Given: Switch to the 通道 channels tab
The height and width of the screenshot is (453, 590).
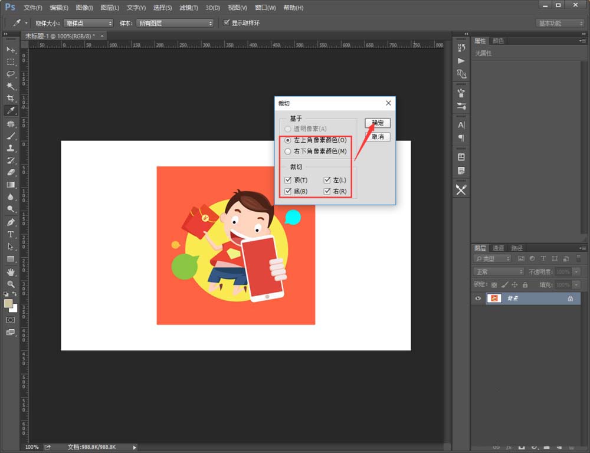Looking at the screenshot, I should (497, 248).
